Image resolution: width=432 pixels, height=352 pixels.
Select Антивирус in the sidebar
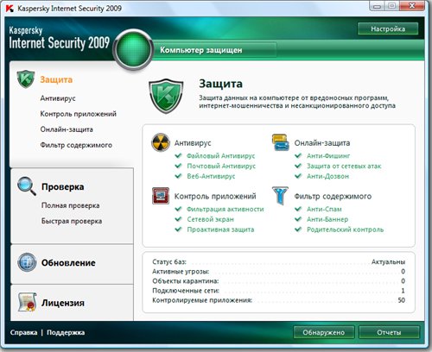coord(58,98)
